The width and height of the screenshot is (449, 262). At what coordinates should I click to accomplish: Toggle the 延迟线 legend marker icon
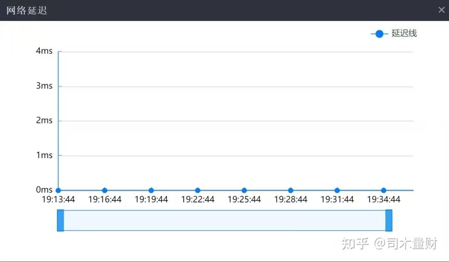[x=379, y=34]
